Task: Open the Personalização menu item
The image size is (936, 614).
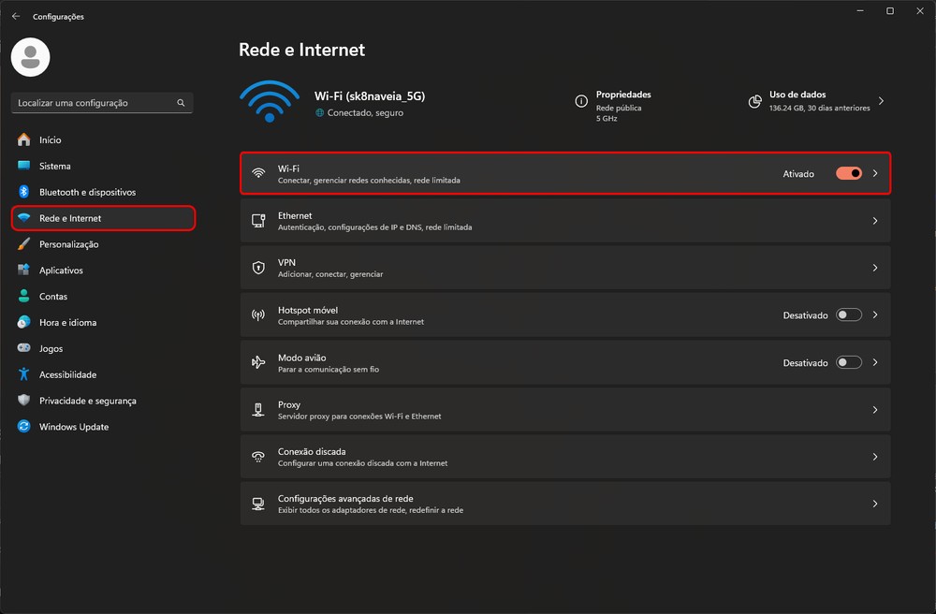Action: coord(68,244)
